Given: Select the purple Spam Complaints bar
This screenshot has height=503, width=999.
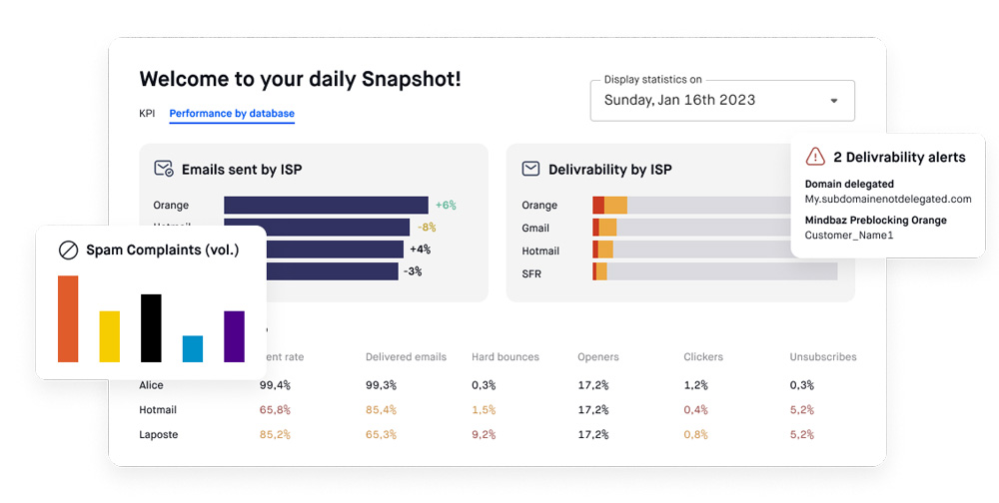Looking at the screenshot, I should [234, 336].
